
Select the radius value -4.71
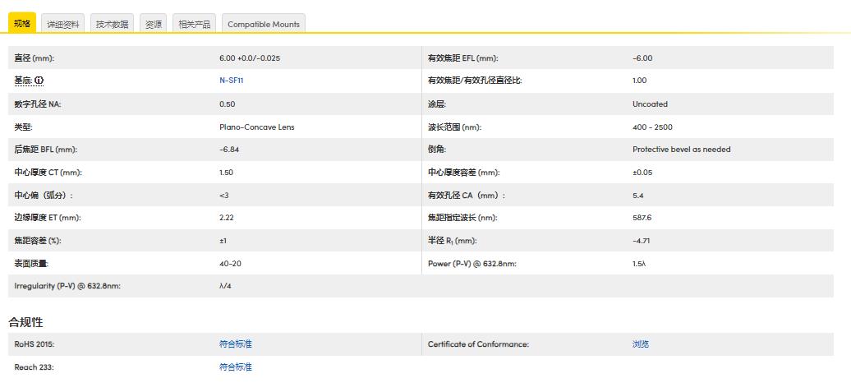tap(641, 241)
